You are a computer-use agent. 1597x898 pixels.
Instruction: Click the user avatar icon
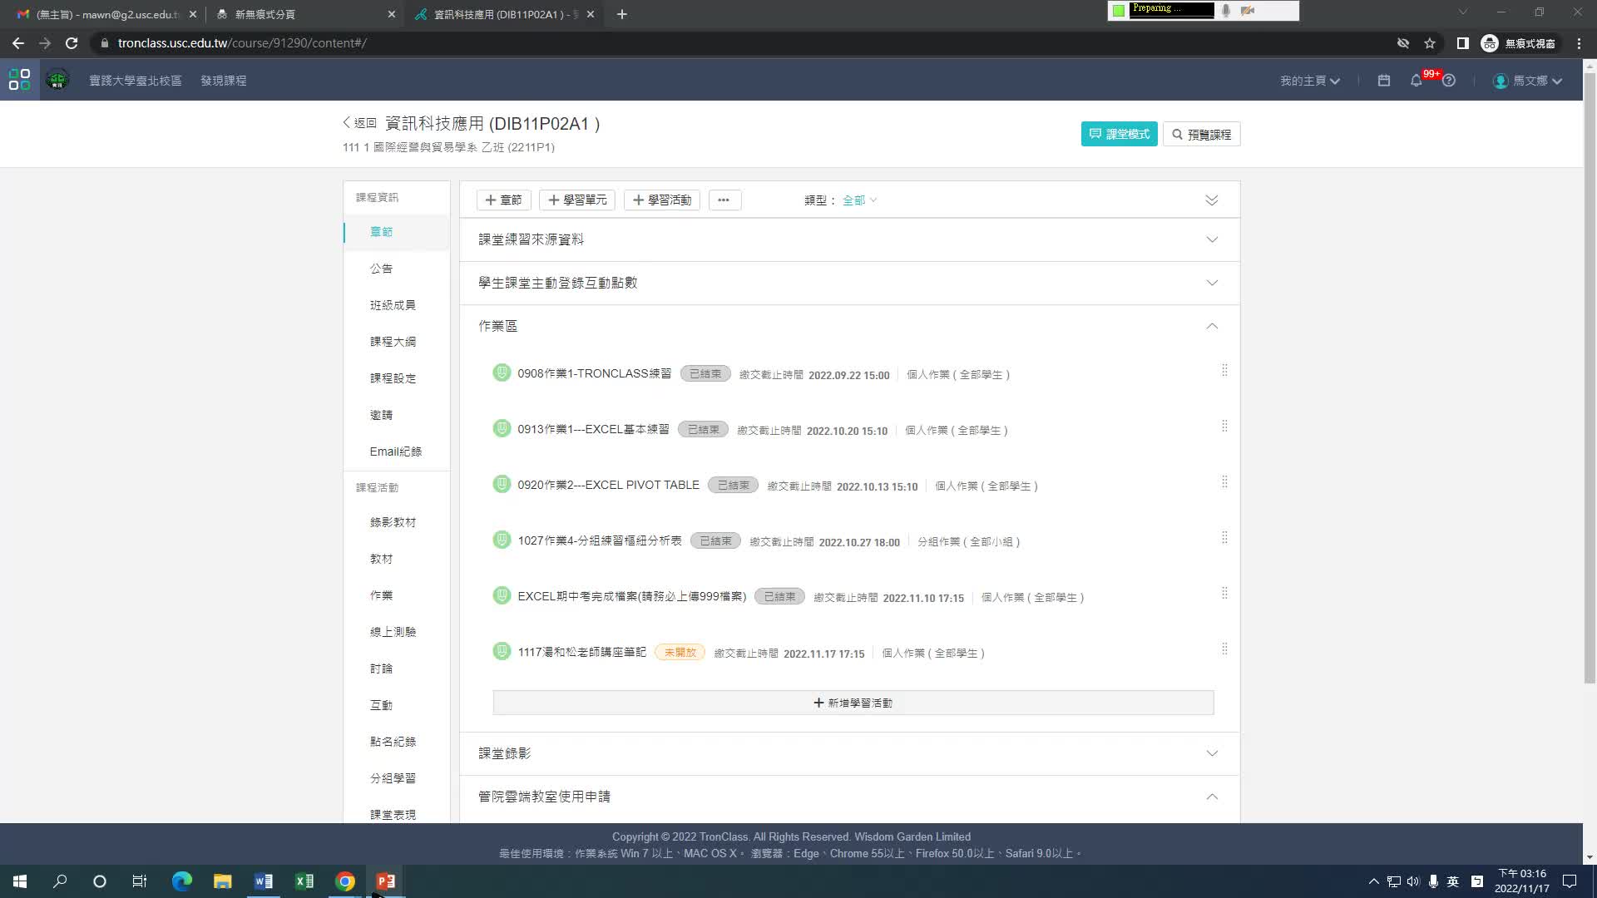pos(1501,81)
